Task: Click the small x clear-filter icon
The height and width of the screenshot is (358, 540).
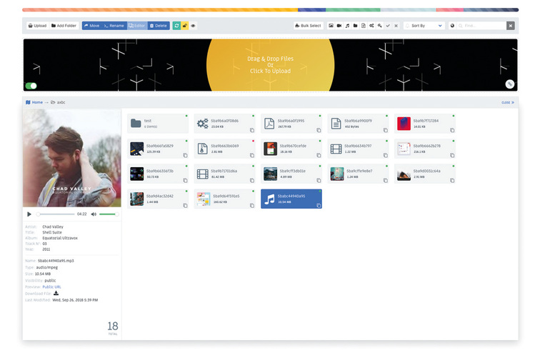Action: (x=396, y=26)
